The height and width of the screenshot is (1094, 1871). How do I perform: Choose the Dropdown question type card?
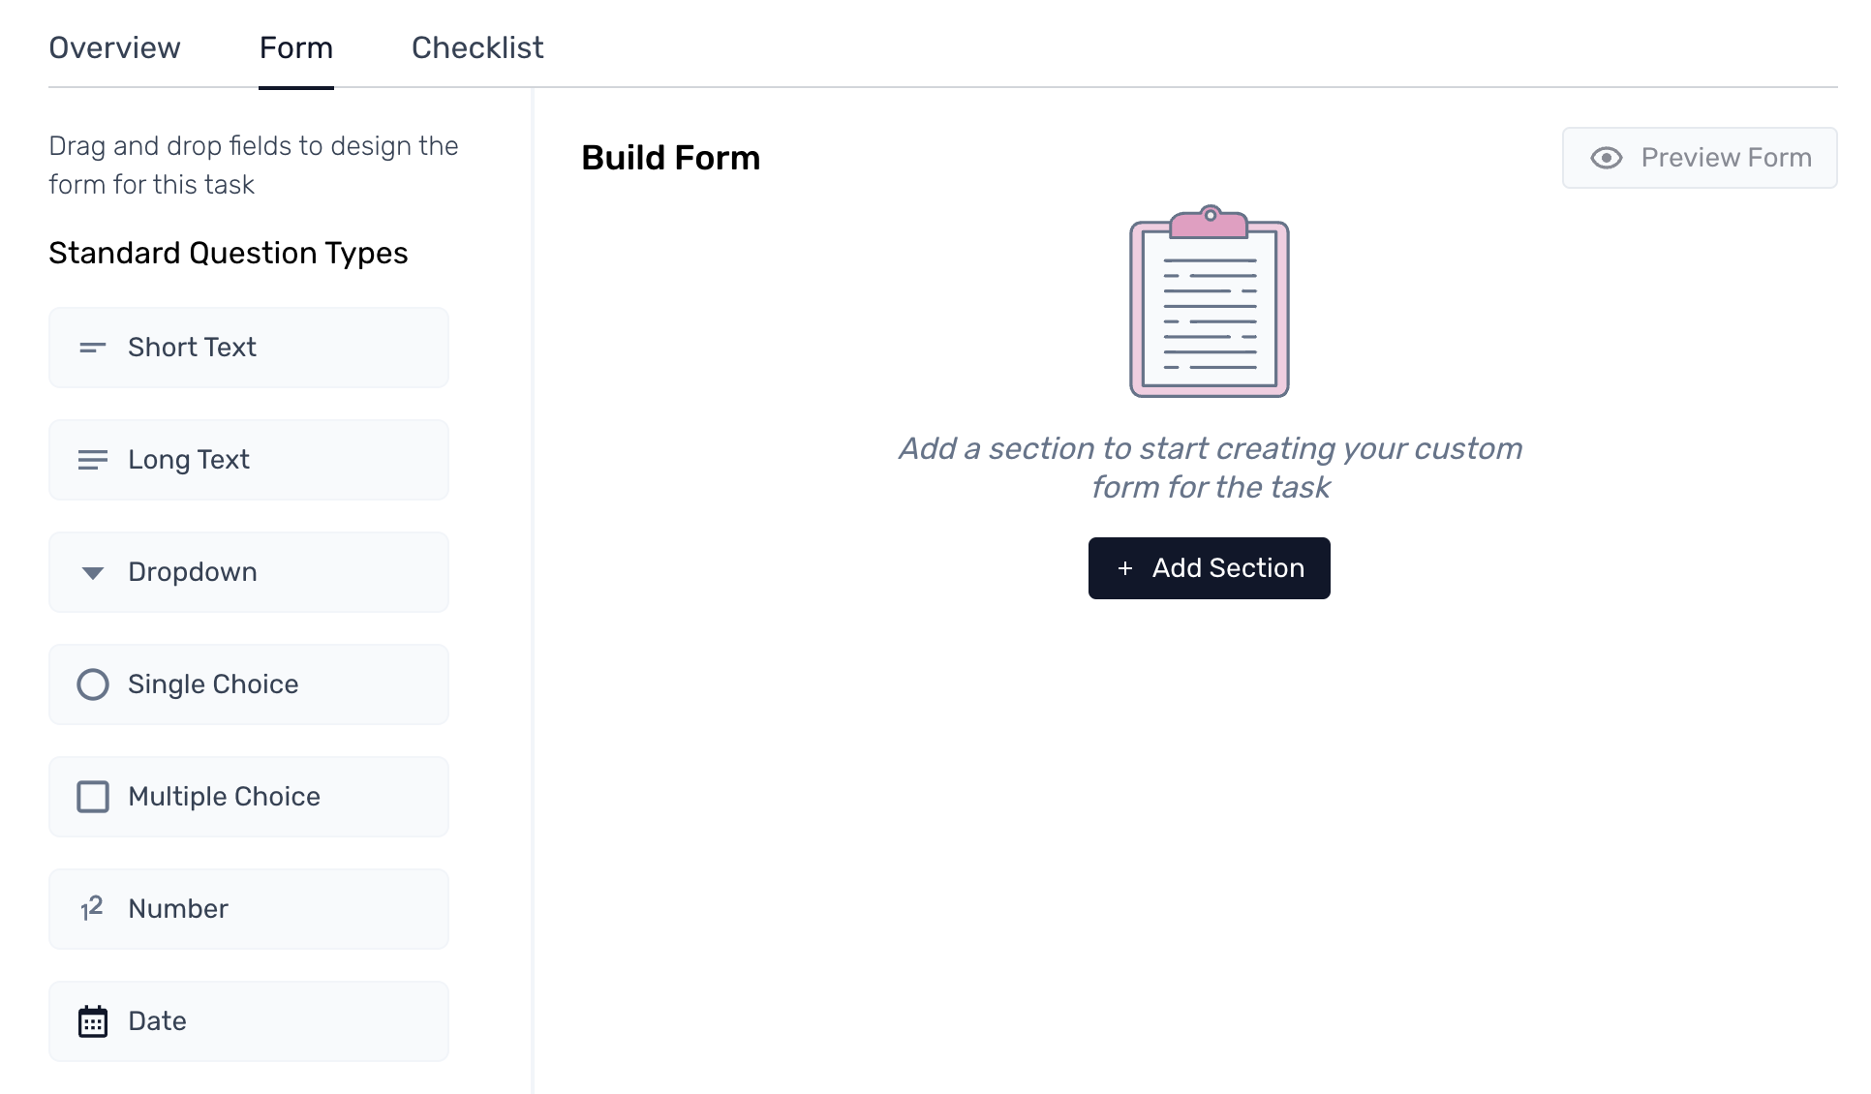(249, 572)
